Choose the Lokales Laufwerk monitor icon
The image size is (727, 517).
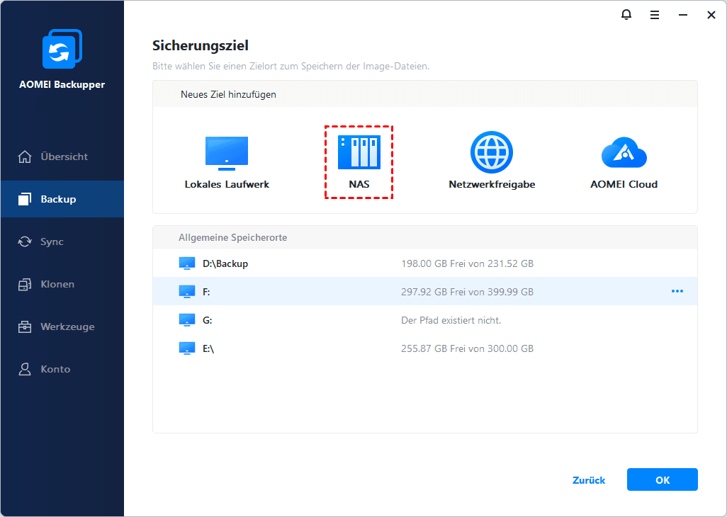(227, 152)
